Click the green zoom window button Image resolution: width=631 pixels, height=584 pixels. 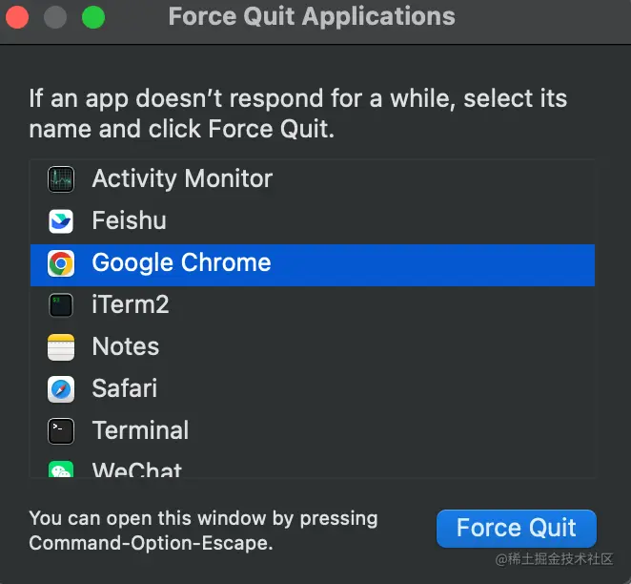click(x=93, y=17)
